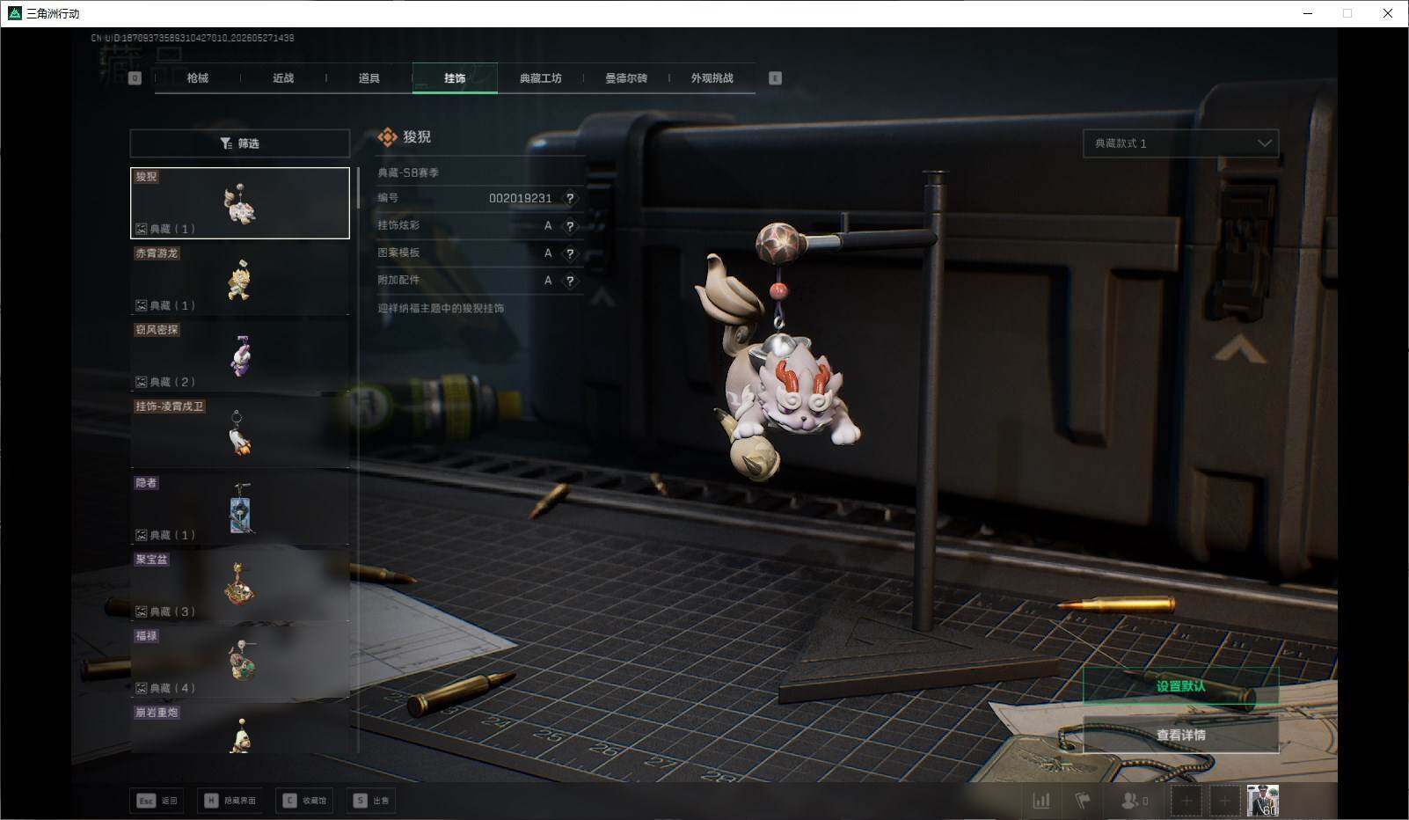Switch to the 挂饰 tab
The height and width of the screenshot is (820, 1409).
coord(455,78)
